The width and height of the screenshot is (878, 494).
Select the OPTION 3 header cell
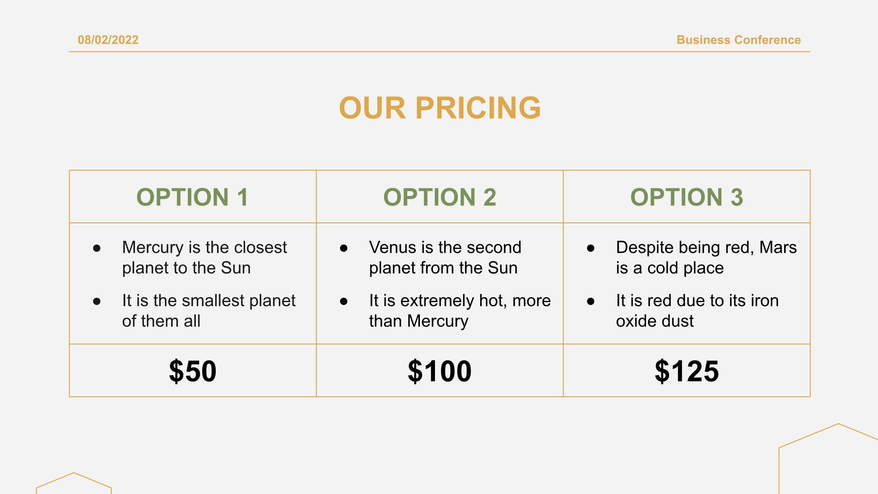pos(687,197)
